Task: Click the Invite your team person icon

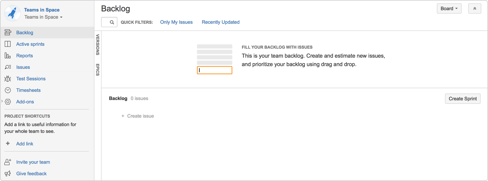Action: pyautogui.click(x=8, y=162)
